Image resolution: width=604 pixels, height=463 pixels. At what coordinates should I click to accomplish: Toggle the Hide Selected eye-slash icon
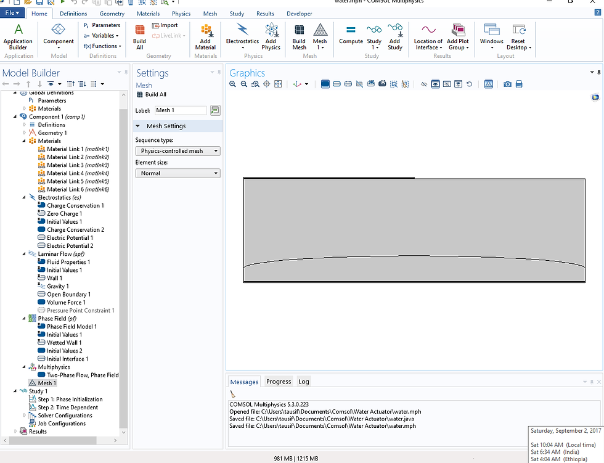coord(424,84)
